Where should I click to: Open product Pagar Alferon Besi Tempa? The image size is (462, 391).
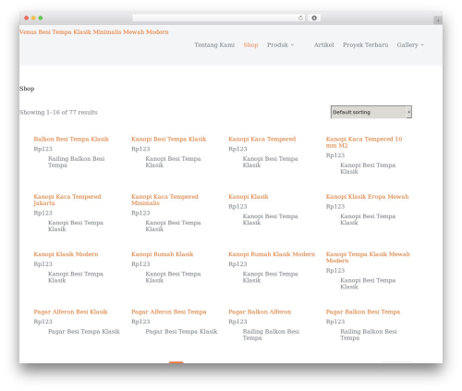(x=169, y=312)
